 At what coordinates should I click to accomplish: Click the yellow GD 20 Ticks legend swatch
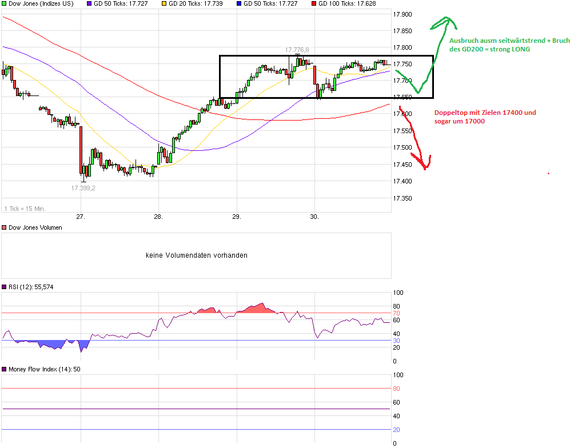164,3
